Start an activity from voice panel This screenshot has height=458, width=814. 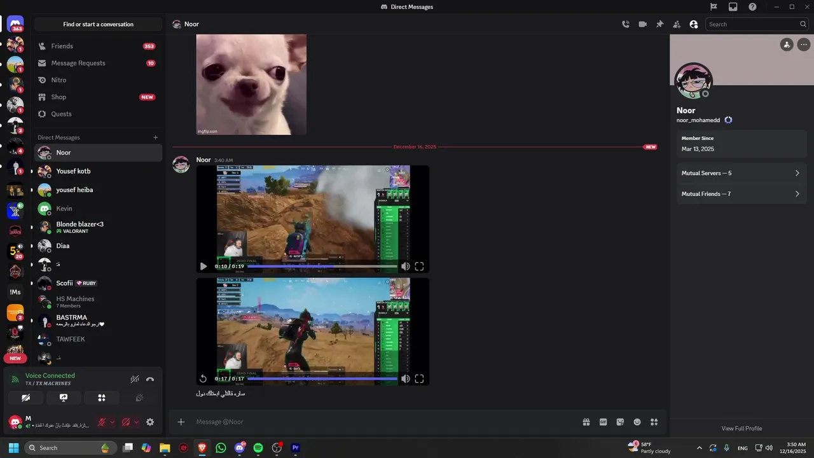tap(101, 398)
